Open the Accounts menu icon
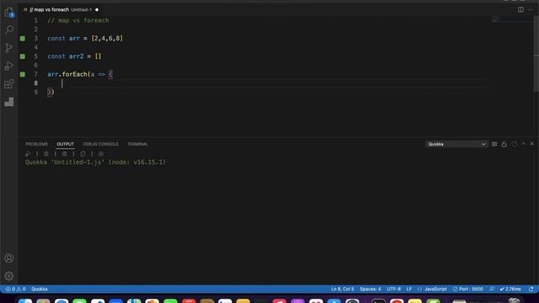The height and width of the screenshot is (303, 539). tap(9, 258)
